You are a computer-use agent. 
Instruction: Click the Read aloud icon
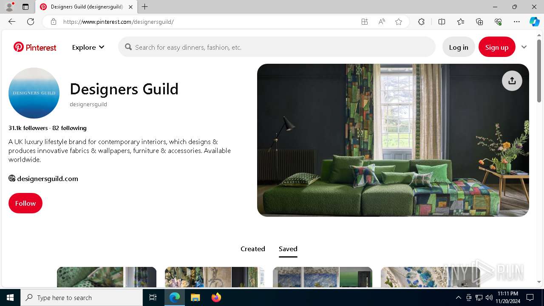coord(382,22)
